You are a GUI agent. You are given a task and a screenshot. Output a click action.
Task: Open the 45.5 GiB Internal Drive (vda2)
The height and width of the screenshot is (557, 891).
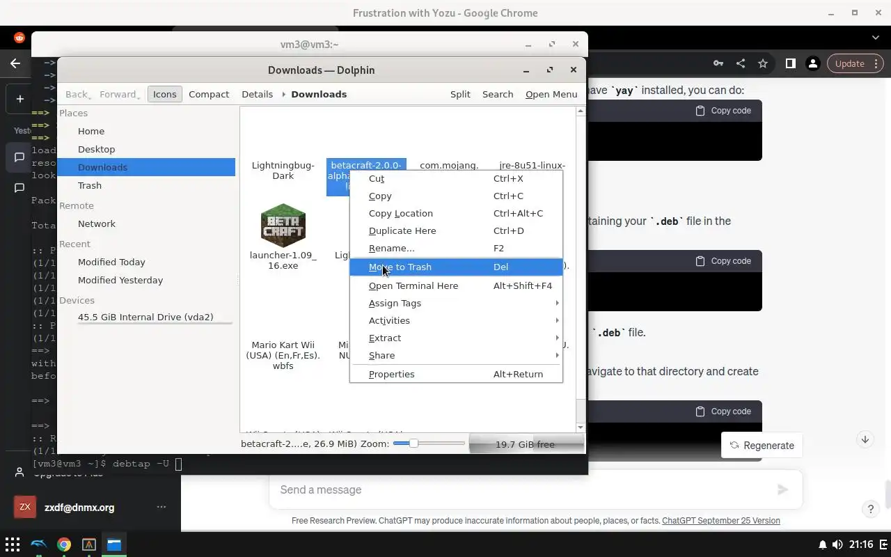coord(146,317)
